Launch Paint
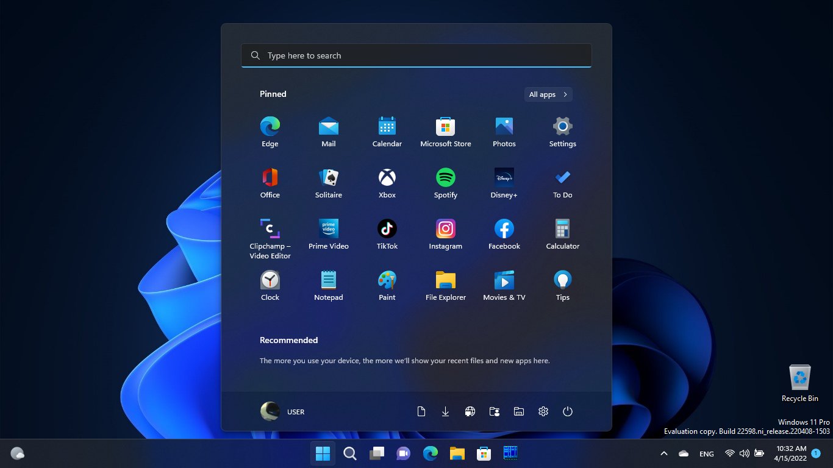Image resolution: width=833 pixels, height=468 pixels. click(x=387, y=285)
